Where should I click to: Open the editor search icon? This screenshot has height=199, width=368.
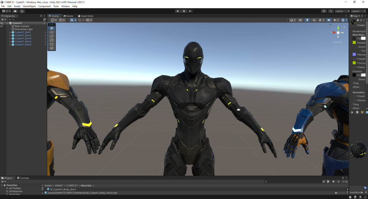click(331, 11)
